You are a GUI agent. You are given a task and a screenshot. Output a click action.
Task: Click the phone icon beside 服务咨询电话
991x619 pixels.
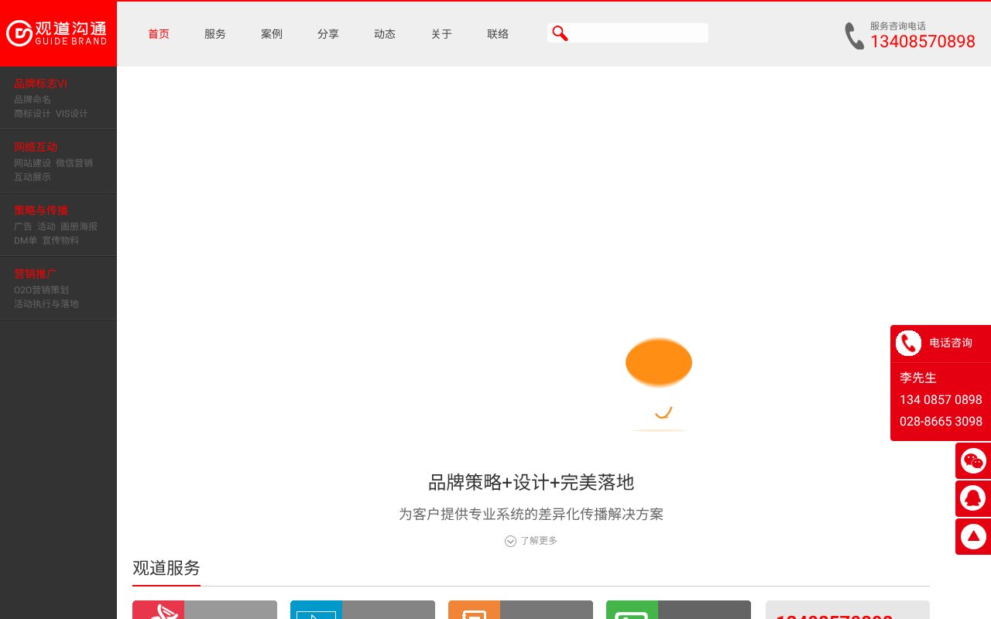point(854,36)
